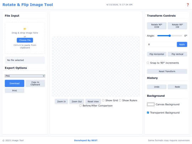The height and width of the screenshot is (144, 192).
Task: Click Copy to Clipboard button
Action: tap(35, 84)
